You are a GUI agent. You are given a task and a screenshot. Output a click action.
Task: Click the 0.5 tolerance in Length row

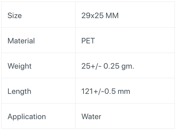point(110,91)
